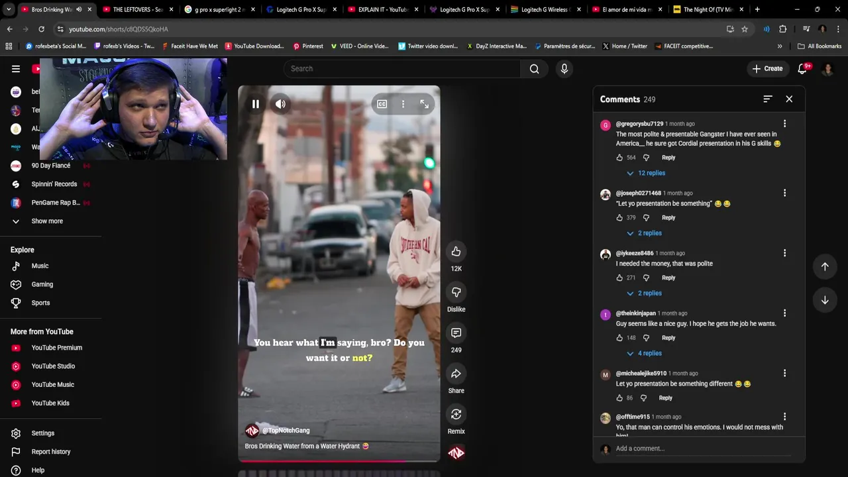
Task: Seek in the Short's red progress bar
Action: (339, 461)
